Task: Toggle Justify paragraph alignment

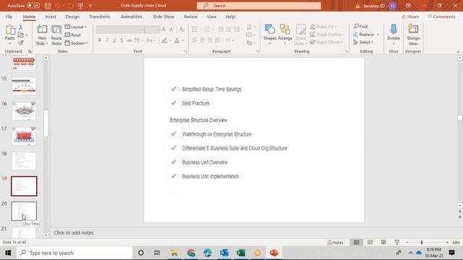Action: 217,40
